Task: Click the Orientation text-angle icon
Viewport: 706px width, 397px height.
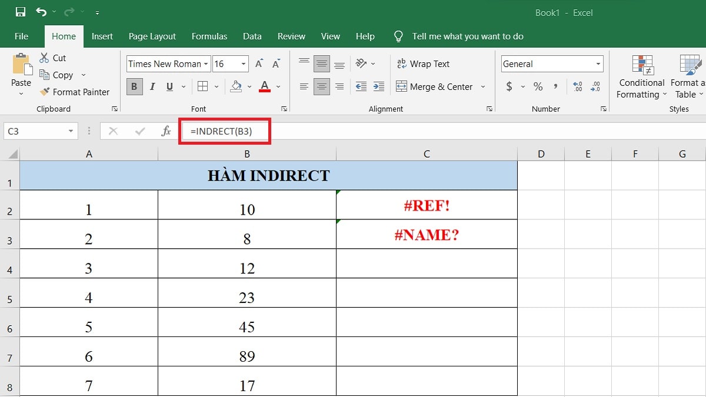Action: coord(361,64)
